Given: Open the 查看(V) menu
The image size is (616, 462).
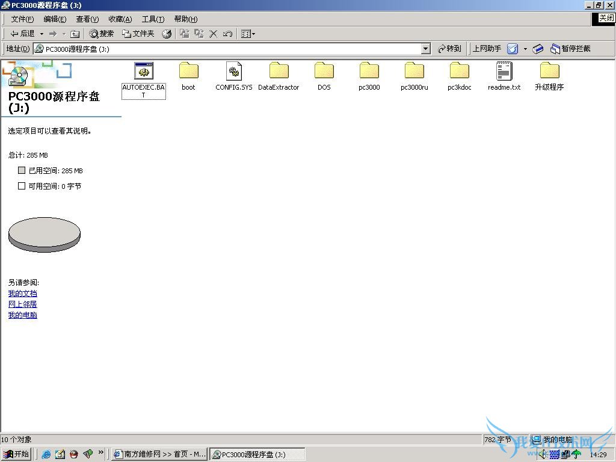Looking at the screenshot, I should (x=87, y=19).
